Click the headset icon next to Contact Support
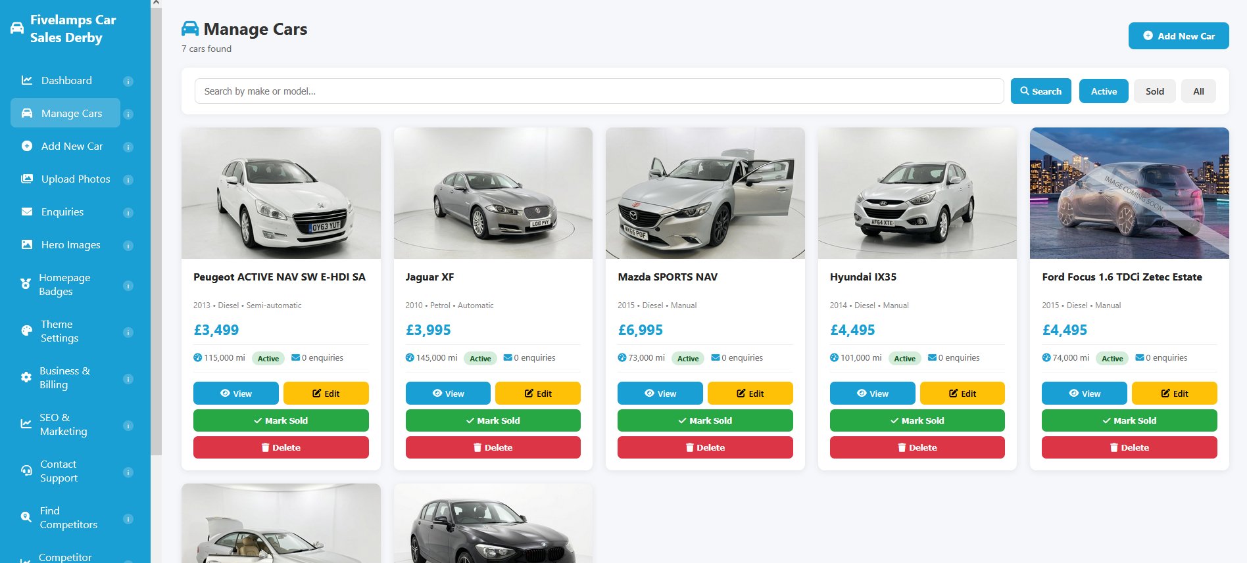 (x=26, y=471)
